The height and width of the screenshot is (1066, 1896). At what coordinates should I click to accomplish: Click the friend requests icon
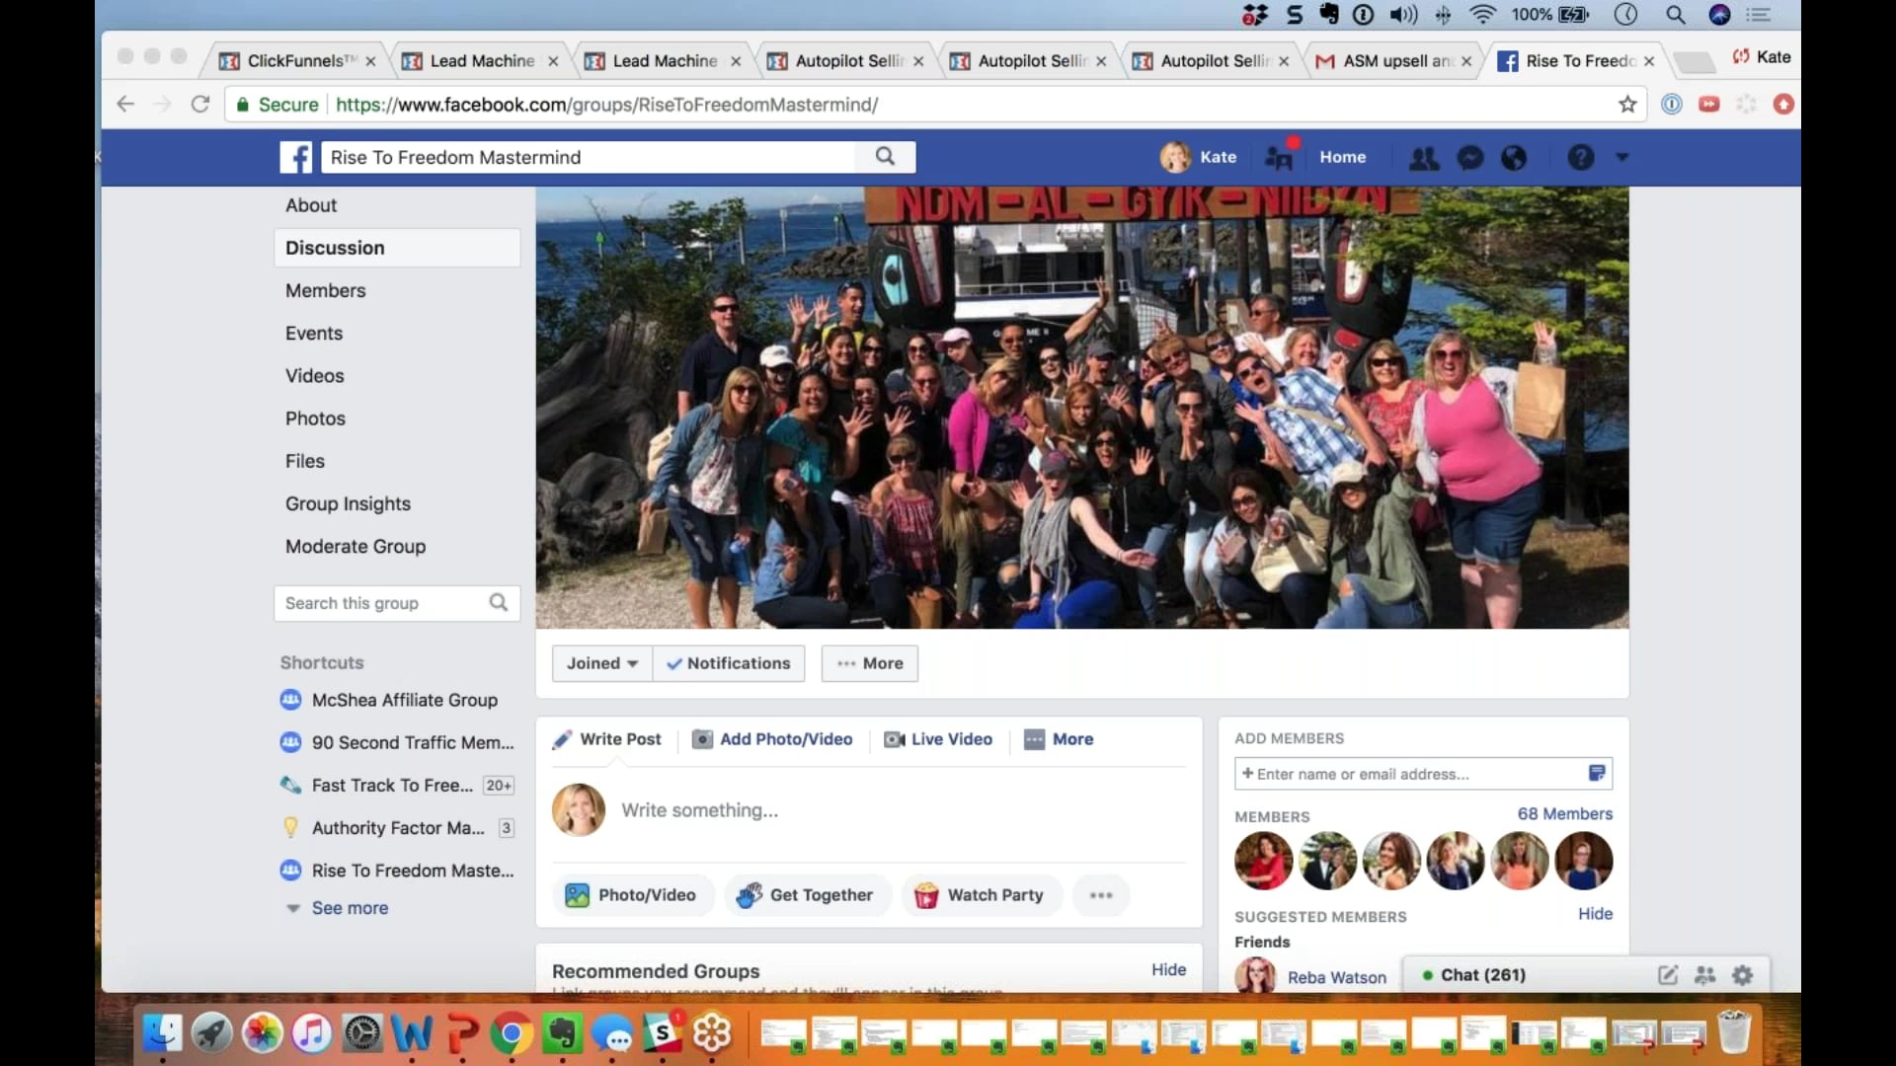click(x=1423, y=158)
